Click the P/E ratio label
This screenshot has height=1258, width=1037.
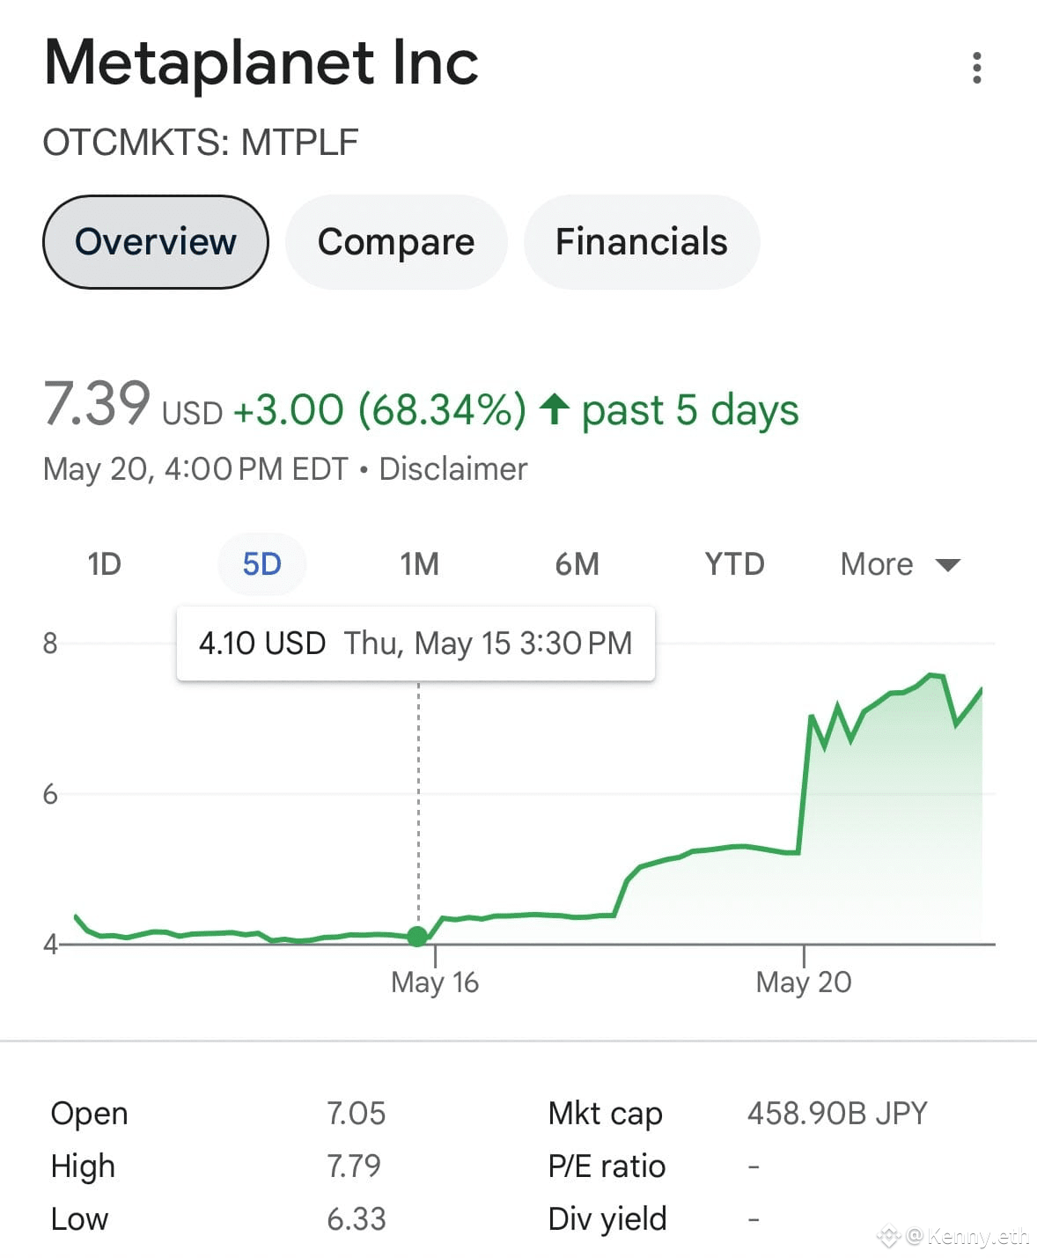coord(607,1166)
